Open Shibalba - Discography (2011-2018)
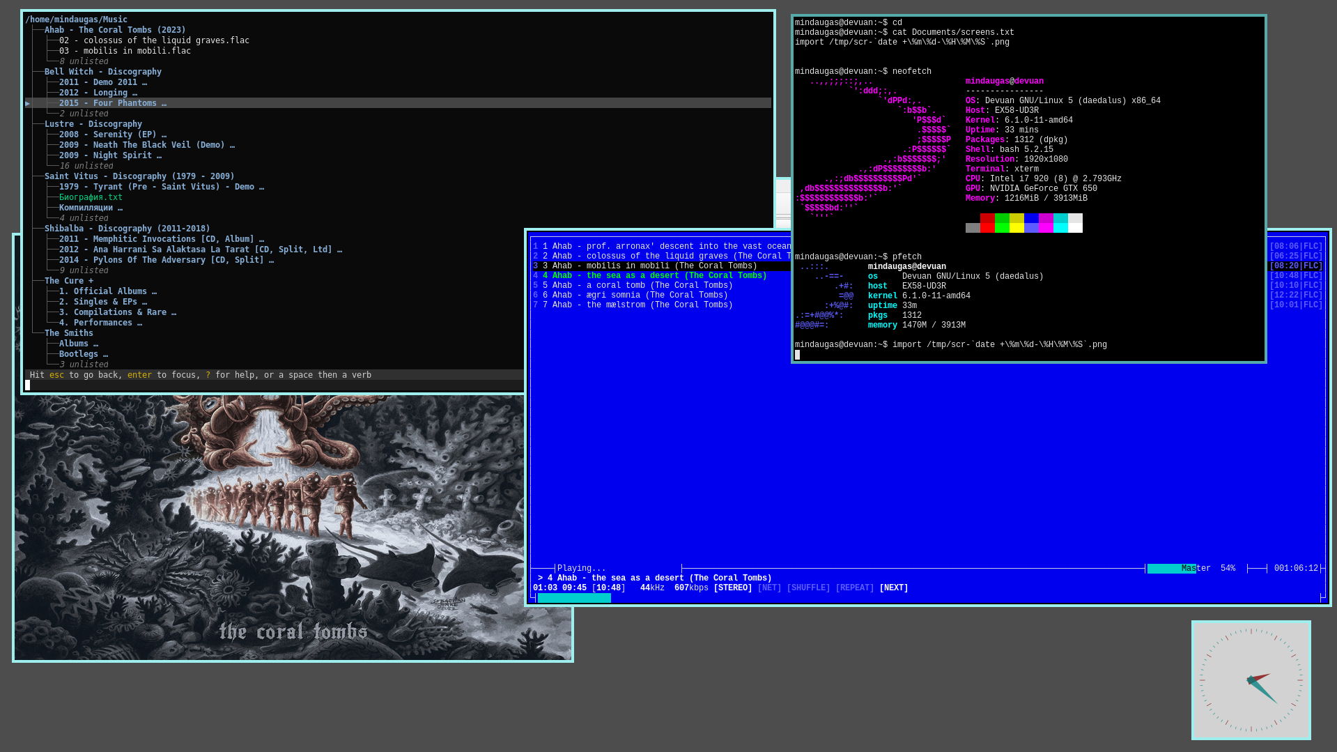 [x=127, y=229]
